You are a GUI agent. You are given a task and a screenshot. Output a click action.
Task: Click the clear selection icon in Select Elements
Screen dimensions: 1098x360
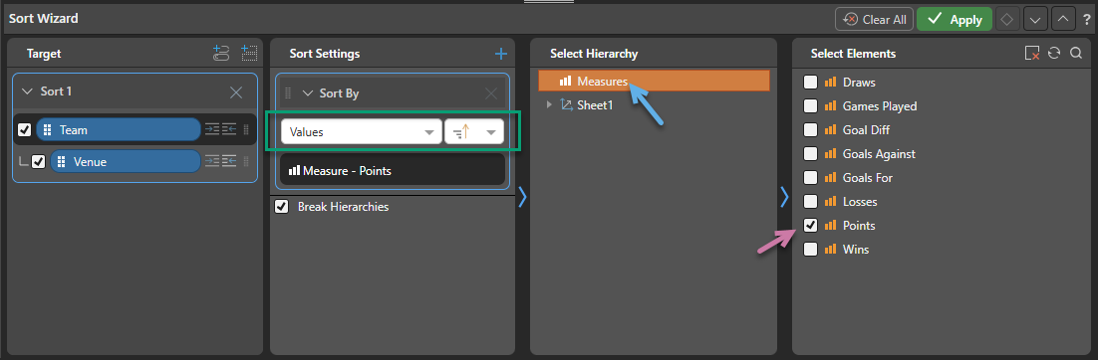[x=1031, y=53]
